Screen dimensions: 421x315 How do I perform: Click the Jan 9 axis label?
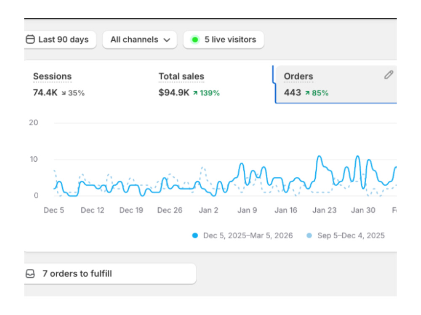pos(247,210)
